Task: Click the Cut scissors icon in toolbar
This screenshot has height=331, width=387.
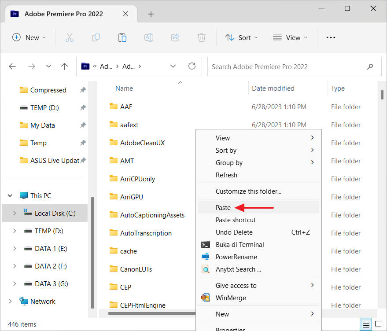Action: (x=70, y=38)
